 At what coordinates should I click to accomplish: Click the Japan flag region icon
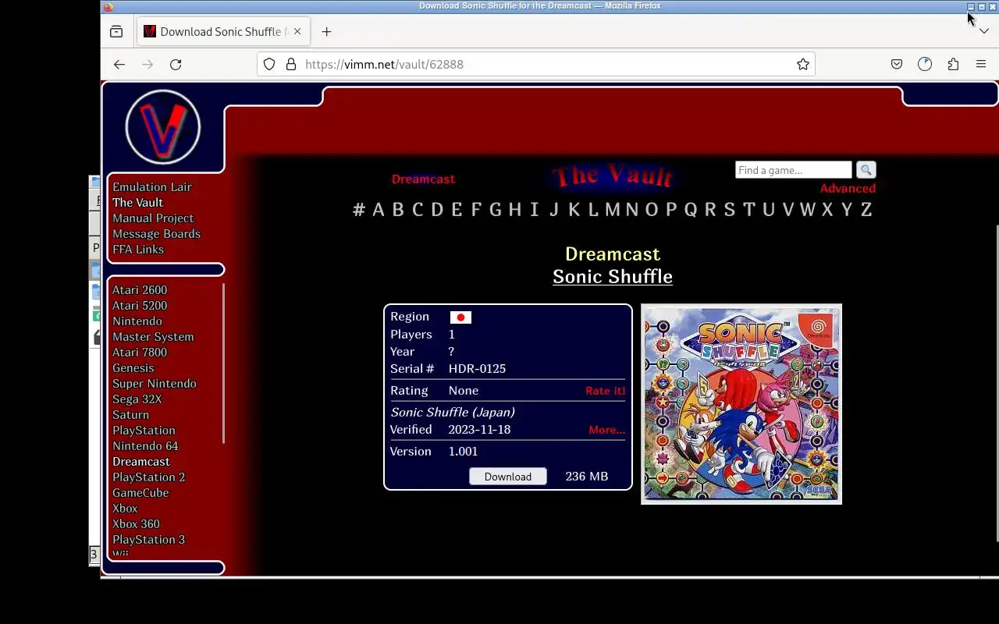(x=460, y=317)
